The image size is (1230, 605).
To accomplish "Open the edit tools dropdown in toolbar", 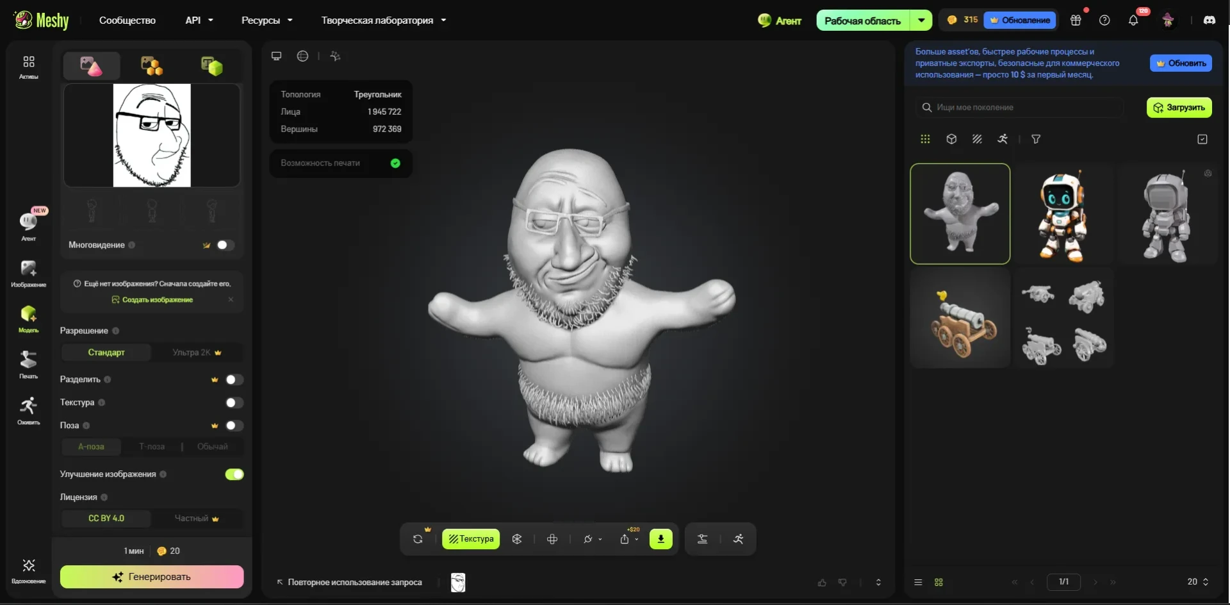I will pos(593,539).
